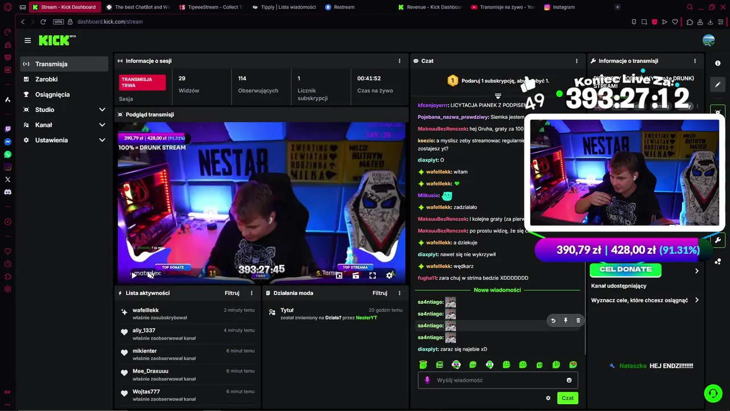Image resolution: width=730 pixels, height=411 pixels.
Task: Toggle the heart bookmark icon in address bar
Action: [x=675, y=22]
